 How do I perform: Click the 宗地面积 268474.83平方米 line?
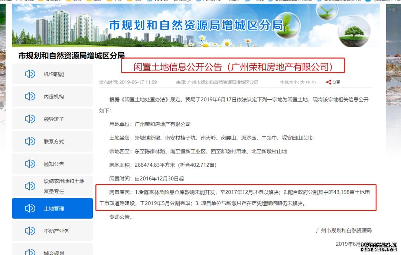pos(163,165)
